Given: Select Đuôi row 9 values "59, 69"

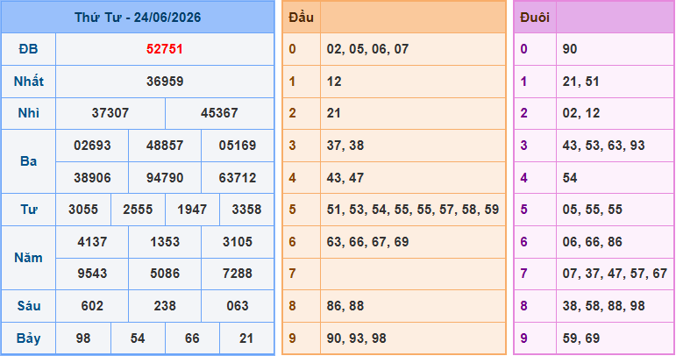Looking at the screenshot, I should [581, 338].
